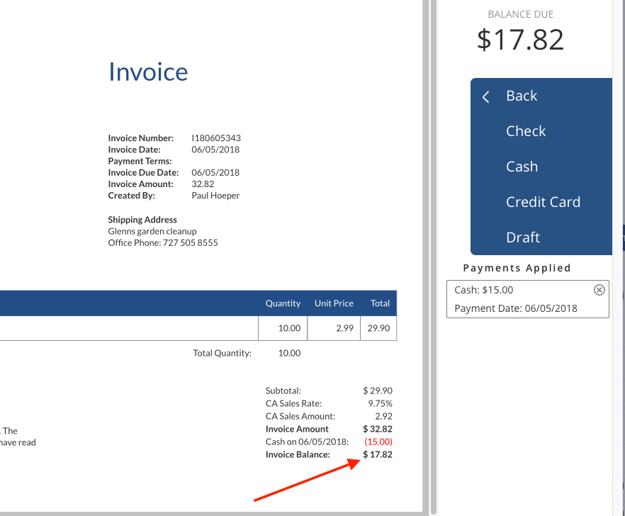Click the Invoice Balance $17.82 value

tap(378, 454)
